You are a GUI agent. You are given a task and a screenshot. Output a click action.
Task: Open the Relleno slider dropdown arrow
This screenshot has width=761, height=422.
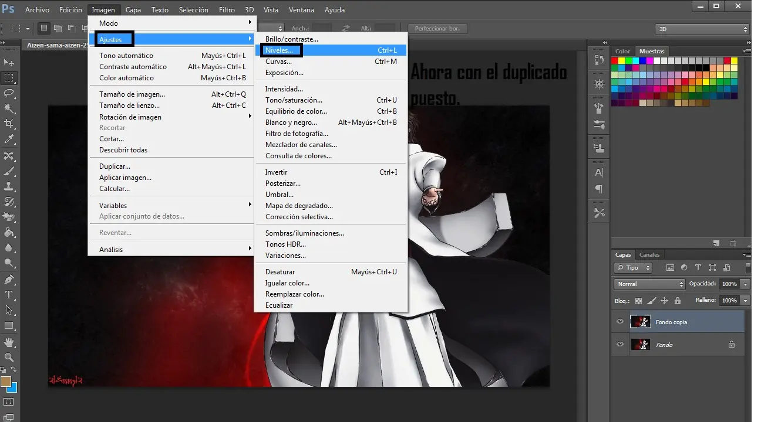pos(745,301)
